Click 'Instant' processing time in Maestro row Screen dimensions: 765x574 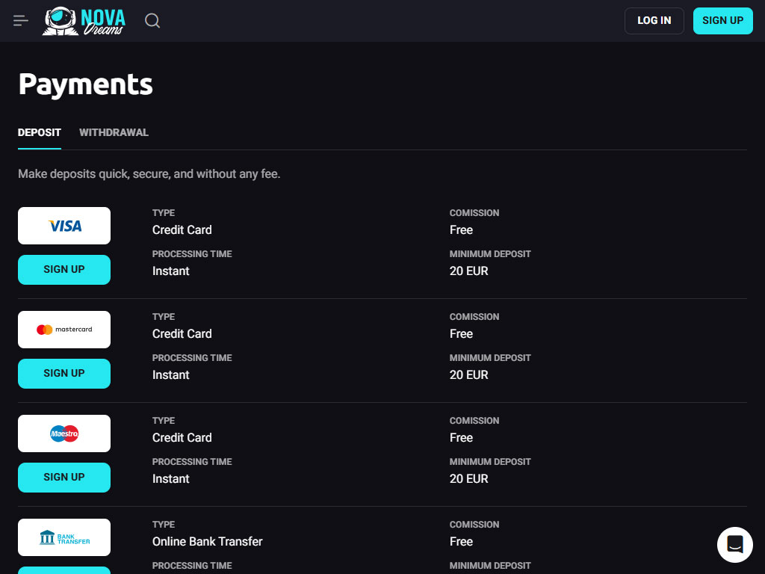(x=171, y=479)
